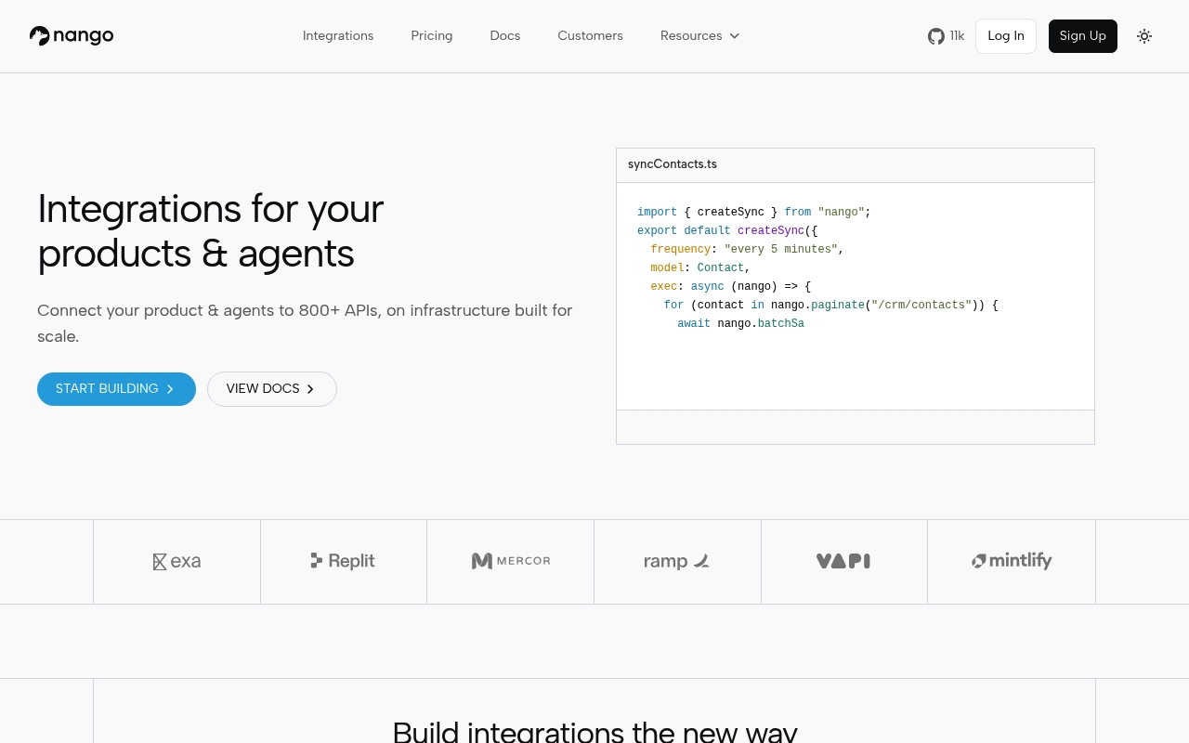
Task: Click the exa customer logo
Action: 176,561
